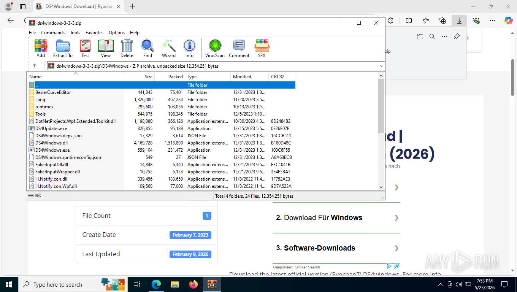Launch the Wizard wand tool
The height and width of the screenshot is (292, 517).
point(169,48)
